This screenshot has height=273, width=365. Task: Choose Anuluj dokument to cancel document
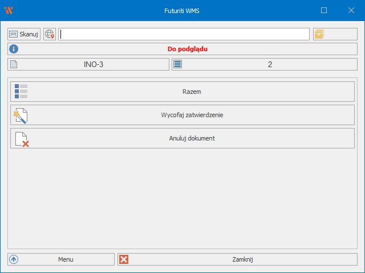coord(192,138)
